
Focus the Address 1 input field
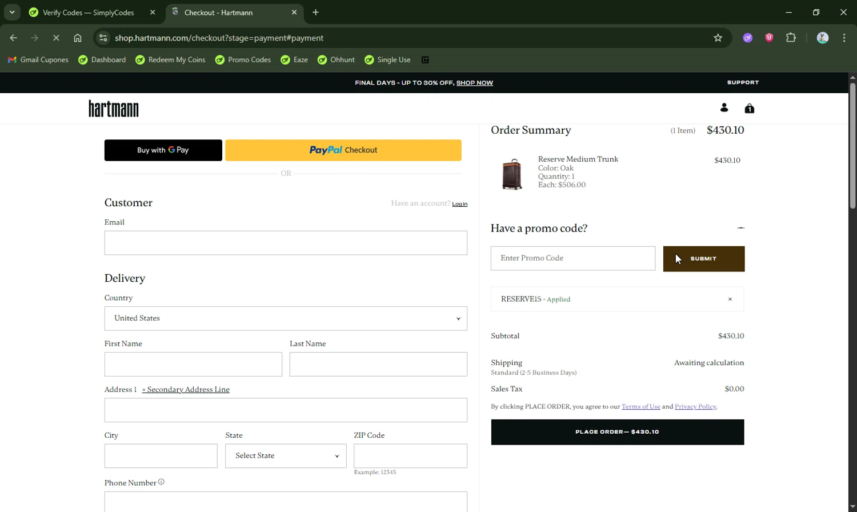pyautogui.click(x=286, y=410)
